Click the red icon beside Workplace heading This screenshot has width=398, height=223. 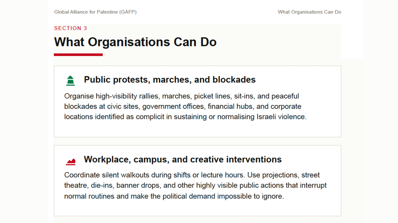pyautogui.click(x=71, y=161)
